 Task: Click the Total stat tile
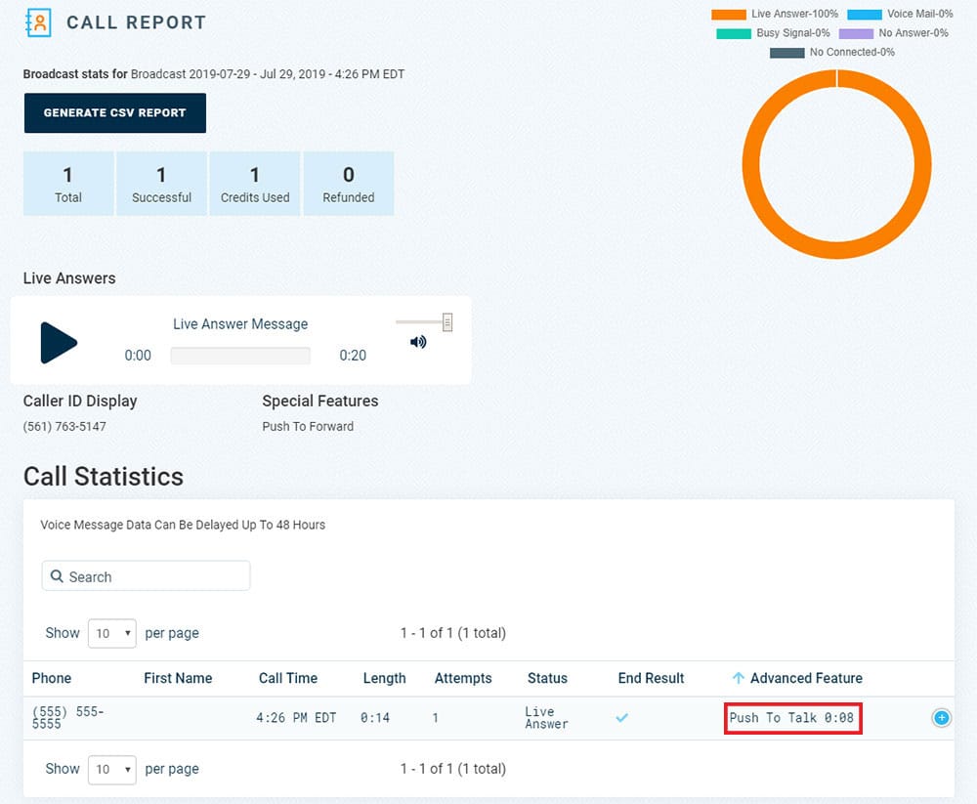pos(68,184)
